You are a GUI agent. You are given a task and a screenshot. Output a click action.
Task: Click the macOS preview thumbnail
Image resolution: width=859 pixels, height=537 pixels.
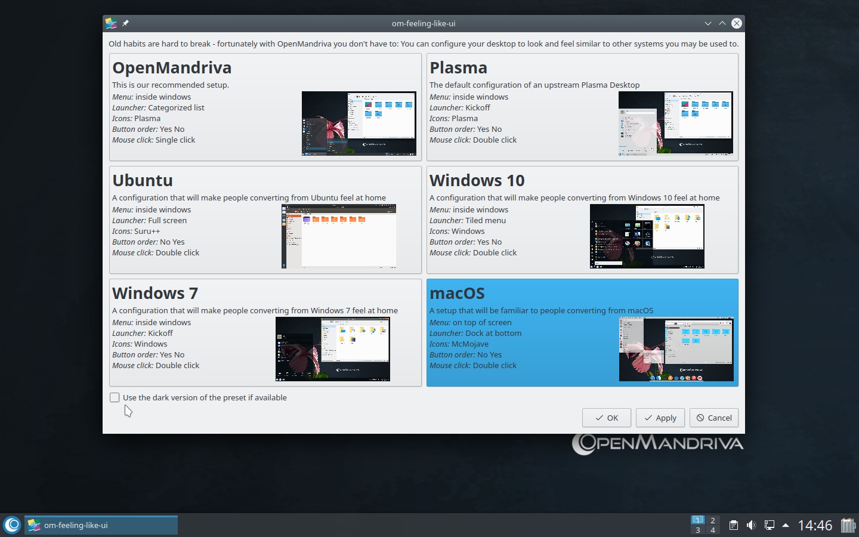point(676,349)
